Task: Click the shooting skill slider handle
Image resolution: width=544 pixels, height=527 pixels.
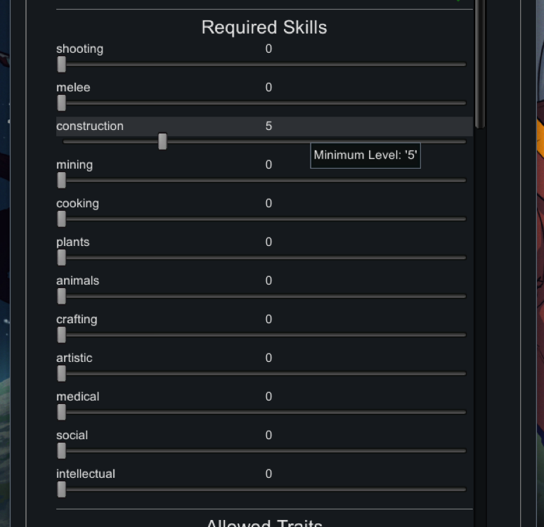Action: tap(62, 65)
